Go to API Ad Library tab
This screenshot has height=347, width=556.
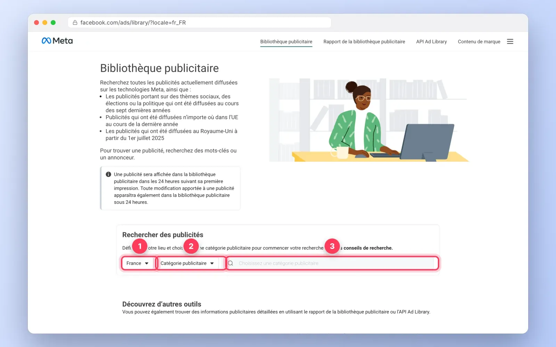pos(432,42)
